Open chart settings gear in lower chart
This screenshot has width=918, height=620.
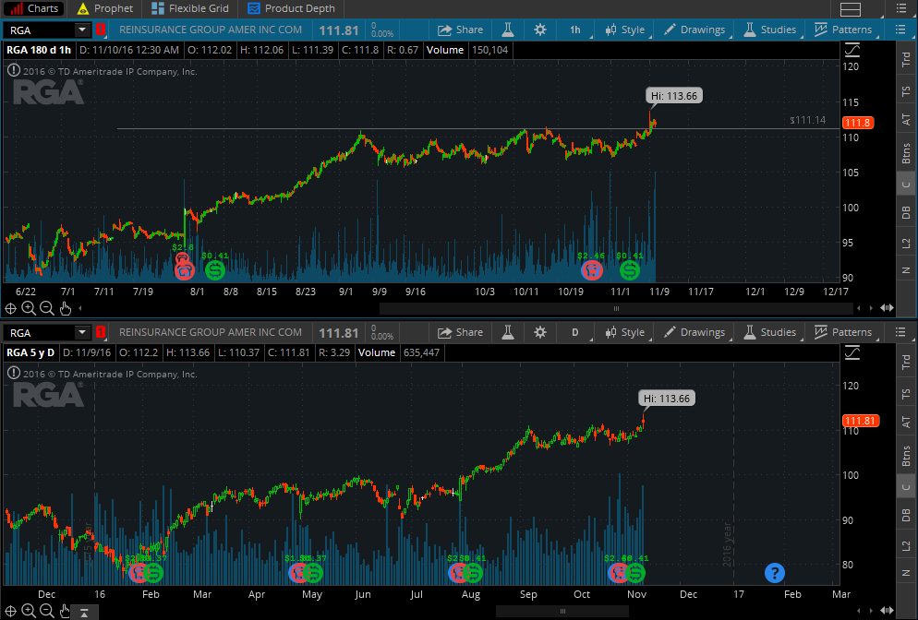pos(539,332)
